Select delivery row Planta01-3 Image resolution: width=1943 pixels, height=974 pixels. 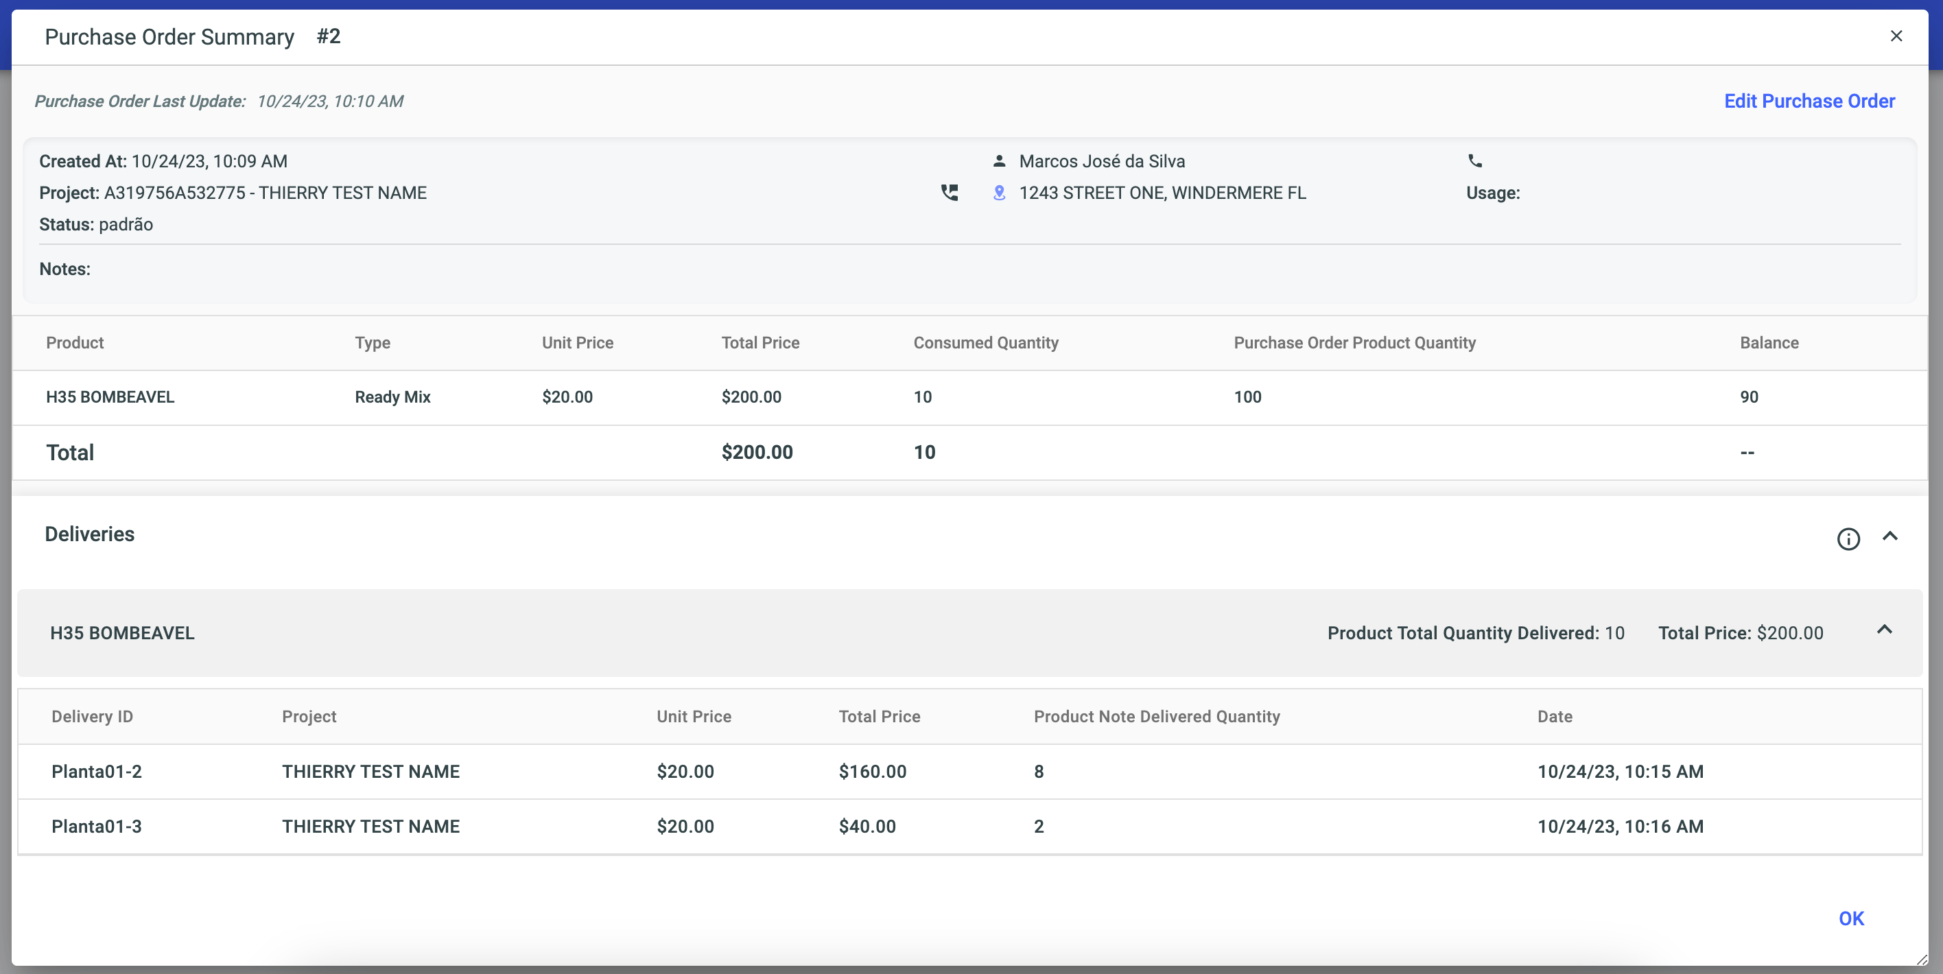point(97,827)
